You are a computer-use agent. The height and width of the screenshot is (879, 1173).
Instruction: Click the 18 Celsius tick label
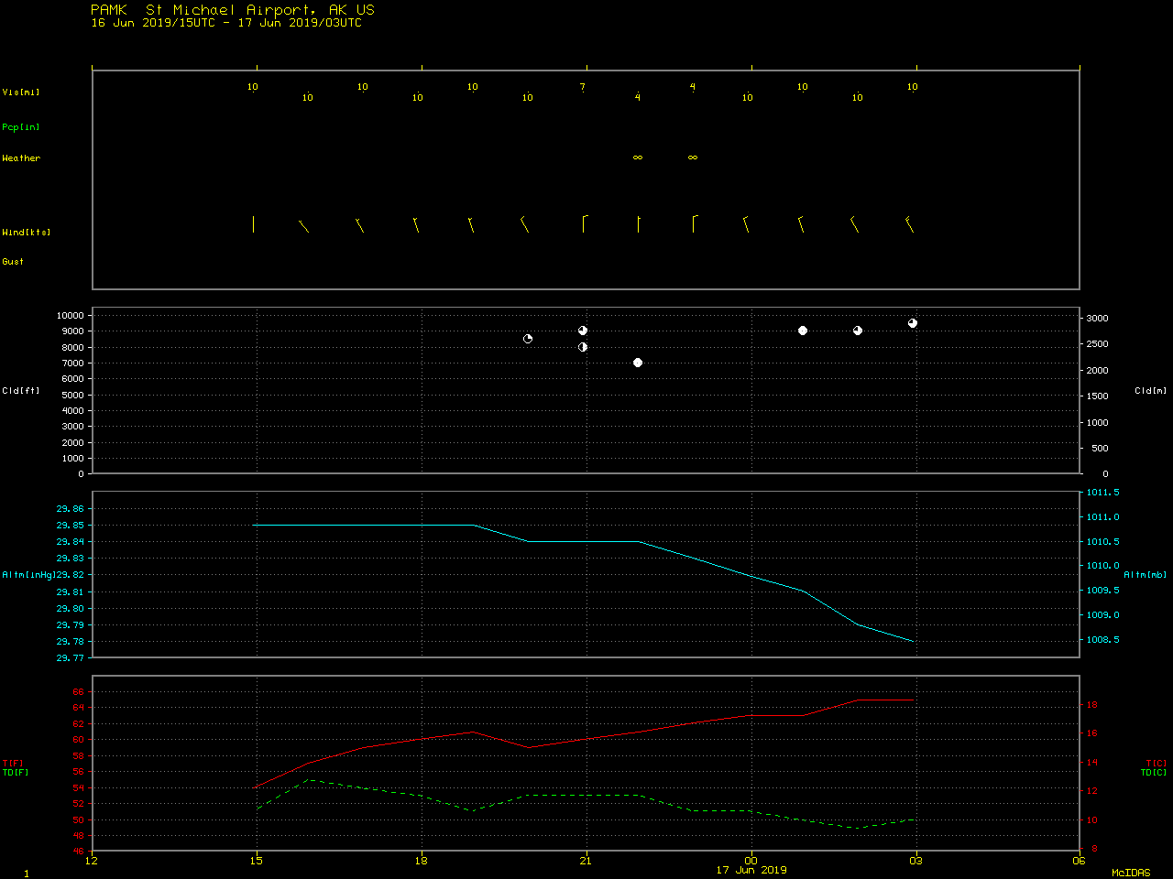pos(1092,705)
